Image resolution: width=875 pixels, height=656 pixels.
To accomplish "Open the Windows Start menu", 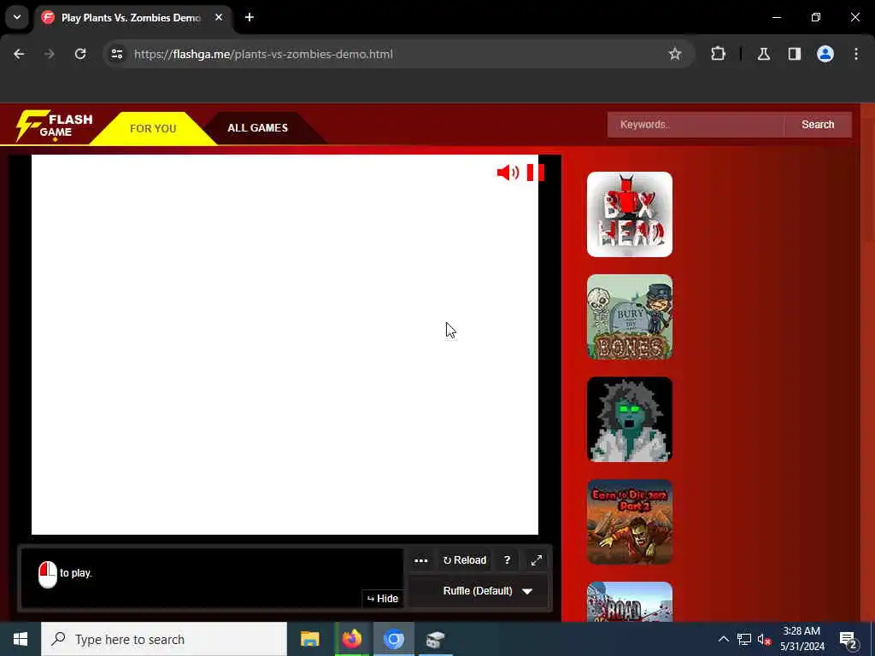I will click(21, 639).
